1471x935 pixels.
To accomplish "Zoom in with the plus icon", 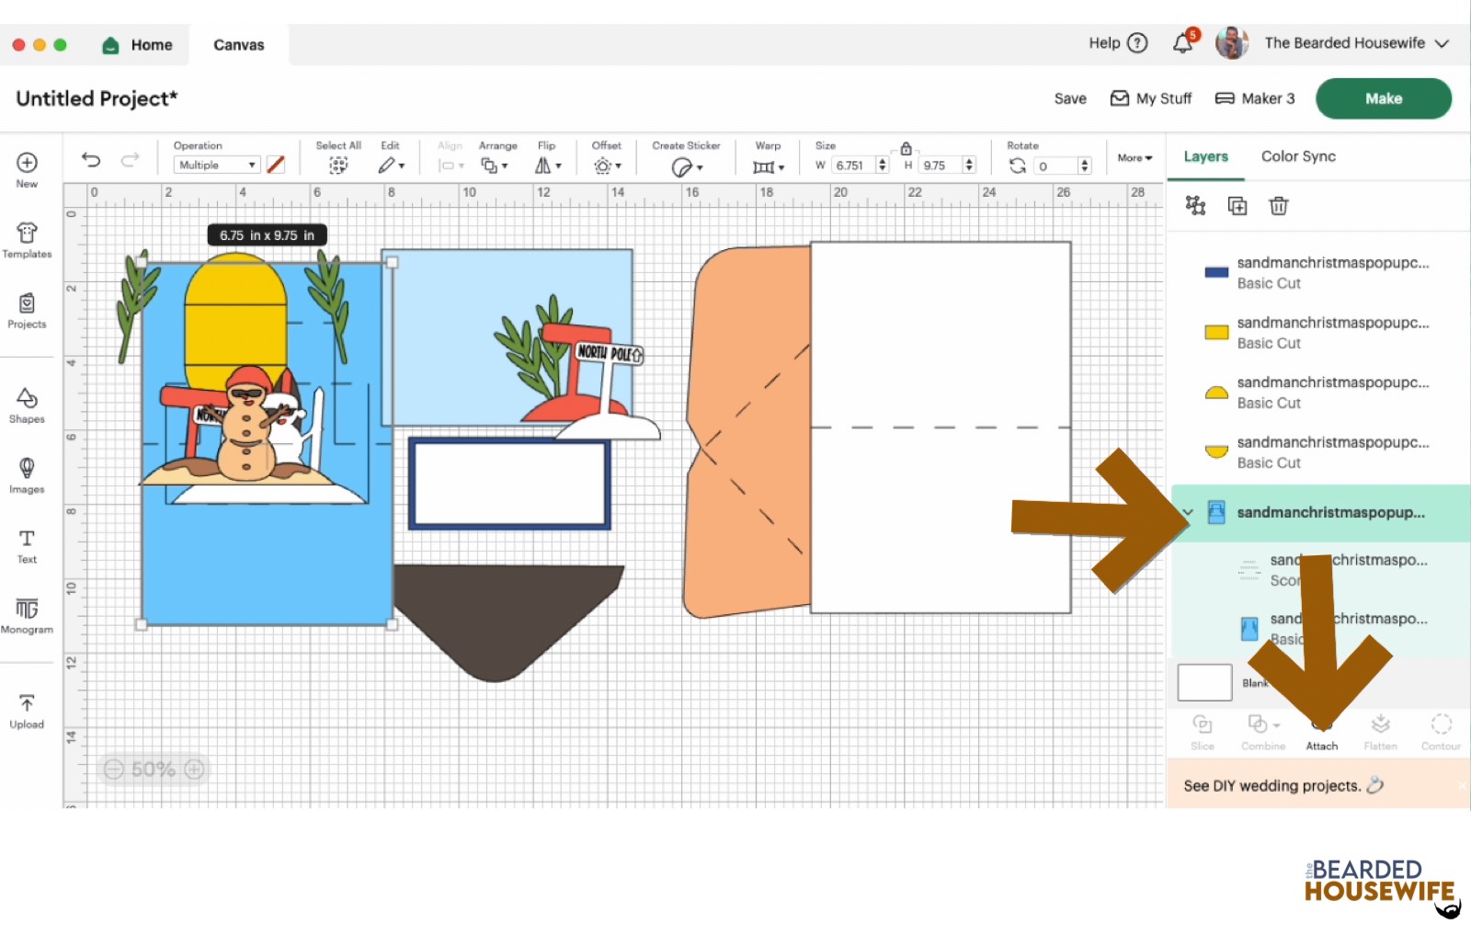I will tap(194, 770).
